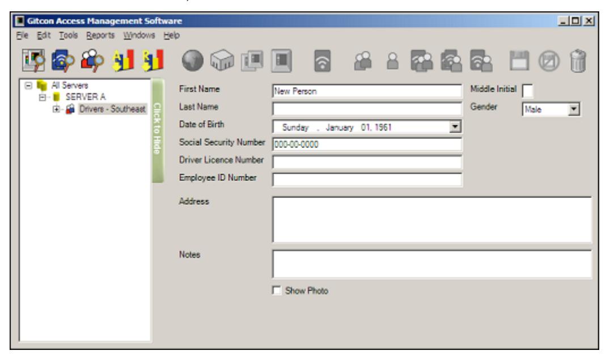Click the gray multiple readers icon
610x359 pixels.
point(252,61)
